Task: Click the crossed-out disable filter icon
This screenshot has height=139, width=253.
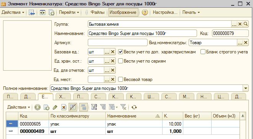Action: point(123,107)
